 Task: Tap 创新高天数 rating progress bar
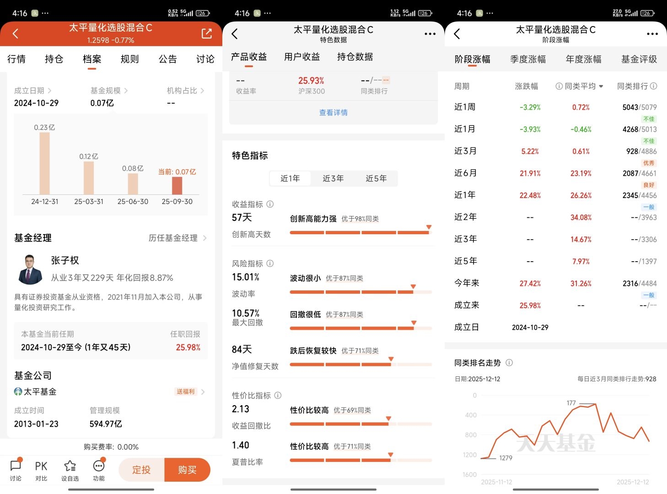tap(361, 232)
